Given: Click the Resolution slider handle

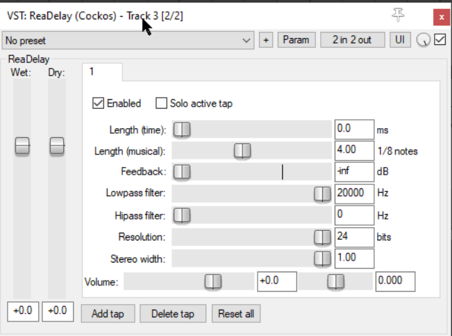Looking at the screenshot, I should [x=322, y=237].
